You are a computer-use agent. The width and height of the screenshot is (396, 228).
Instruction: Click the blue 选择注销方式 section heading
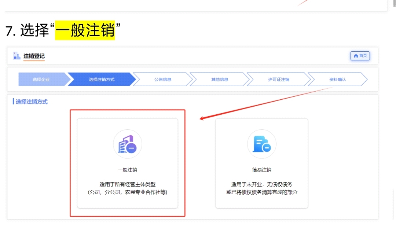click(31, 102)
